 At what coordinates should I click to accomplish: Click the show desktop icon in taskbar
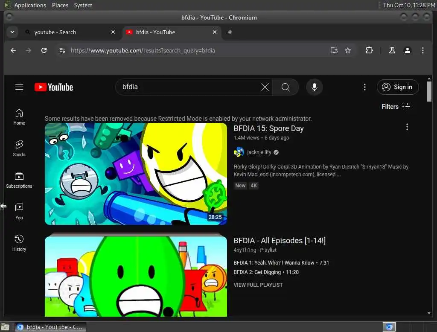pos(5,327)
